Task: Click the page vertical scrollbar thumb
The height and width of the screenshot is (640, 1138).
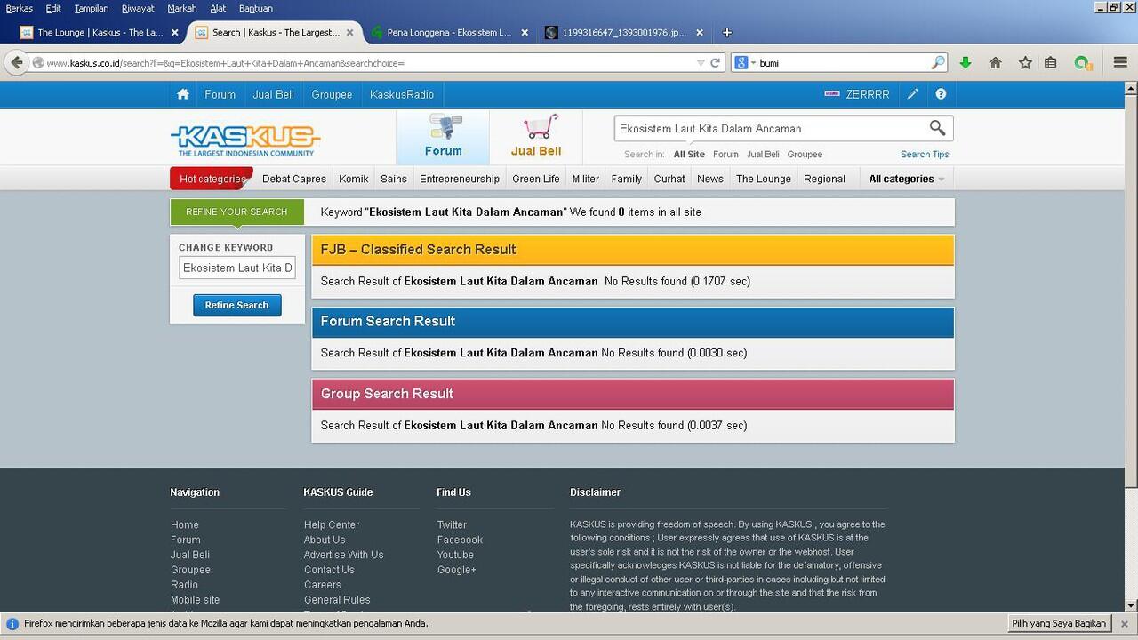Action: coord(1131,289)
